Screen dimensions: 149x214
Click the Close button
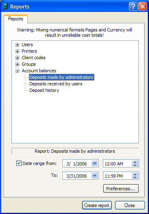pyautogui.click(x=130, y=205)
